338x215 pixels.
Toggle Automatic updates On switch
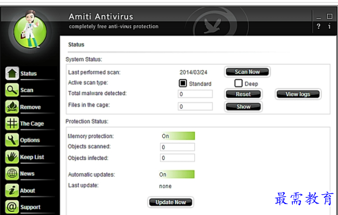click(x=177, y=174)
